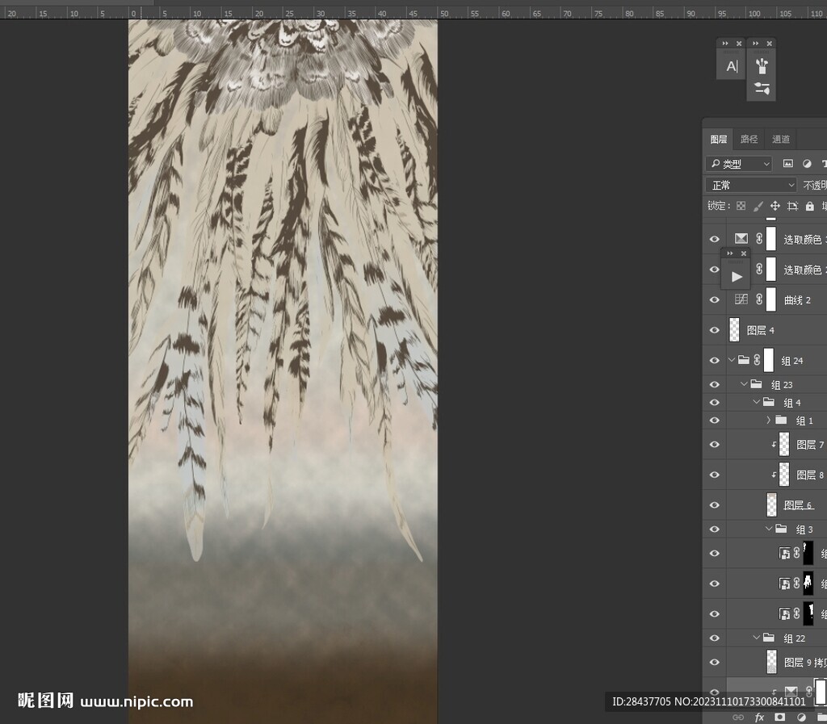Open the Brushes panel icon
The height and width of the screenshot is (724, 827).
click(x=762, y=65)
